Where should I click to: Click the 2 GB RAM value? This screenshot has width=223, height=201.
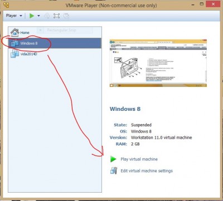135,144
